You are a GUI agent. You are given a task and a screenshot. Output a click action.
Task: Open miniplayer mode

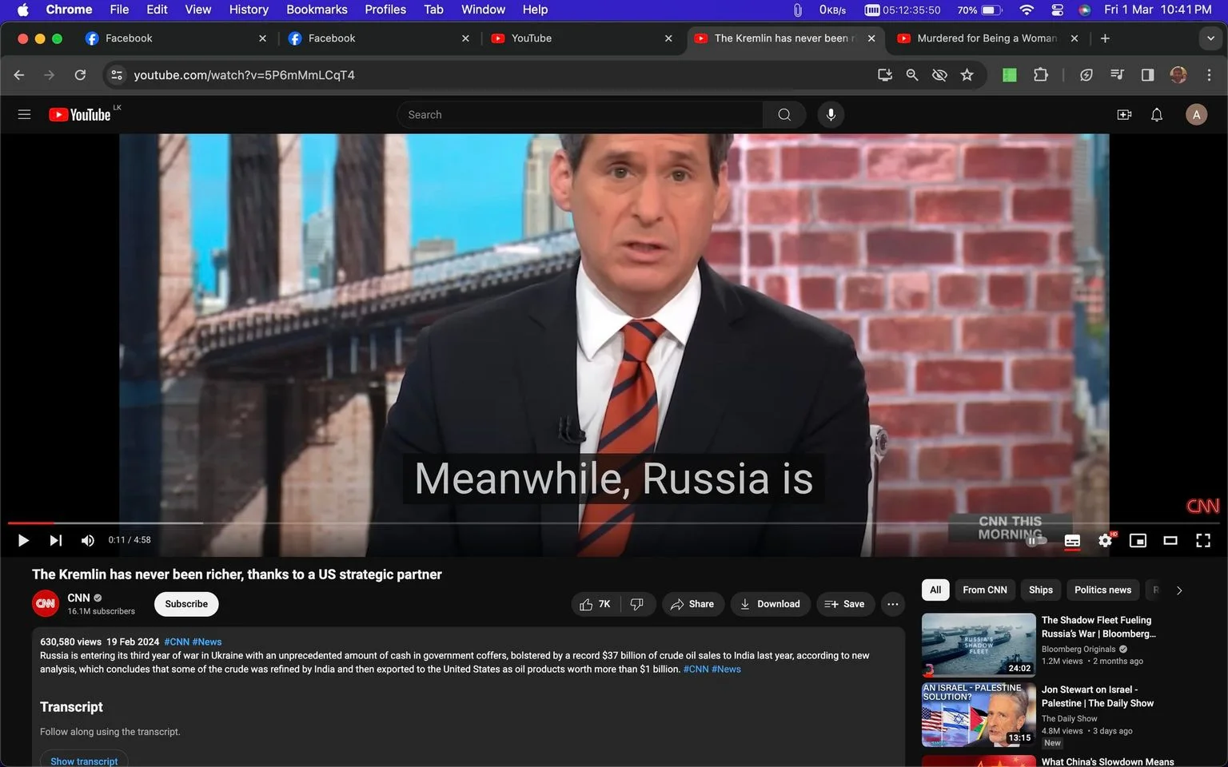click(1138, 541)
